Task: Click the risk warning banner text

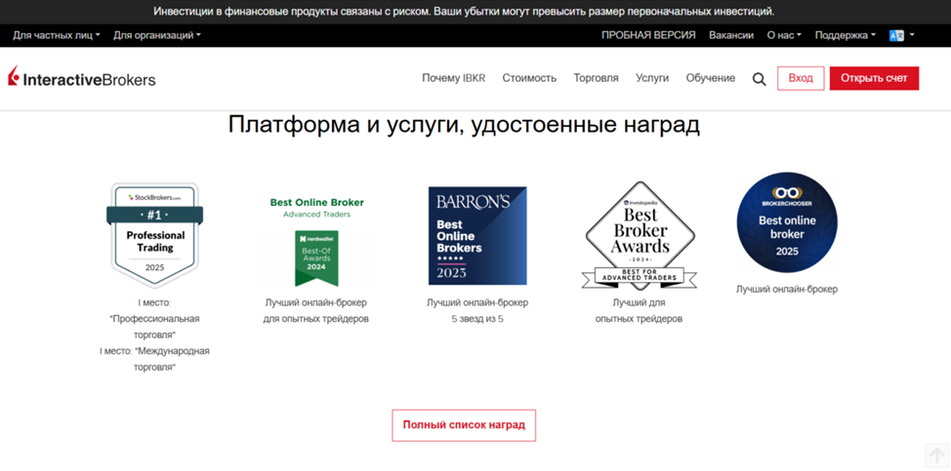Action: [x=464, y=12]
